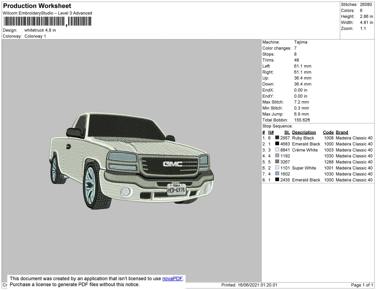Click thread code 1008

tap(329, 138)
